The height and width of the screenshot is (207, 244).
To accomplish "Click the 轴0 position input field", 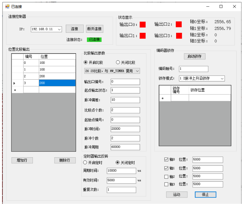I will point(208,160).
